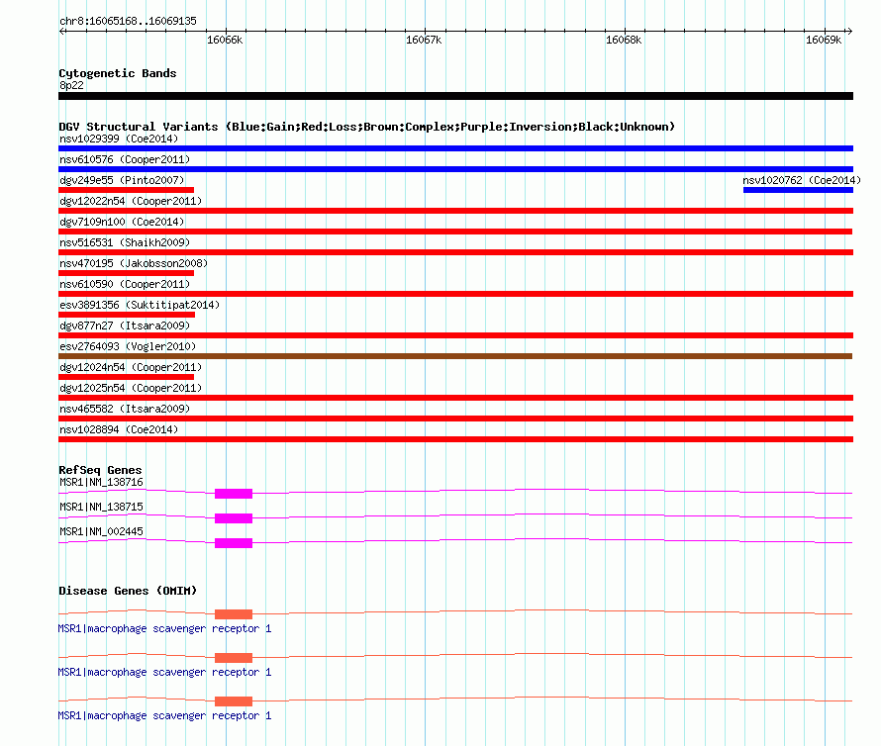The image size is (881, 746).
Task: Select the magenta exon of MSR1|NM_002445
Action: pos(234,543)
